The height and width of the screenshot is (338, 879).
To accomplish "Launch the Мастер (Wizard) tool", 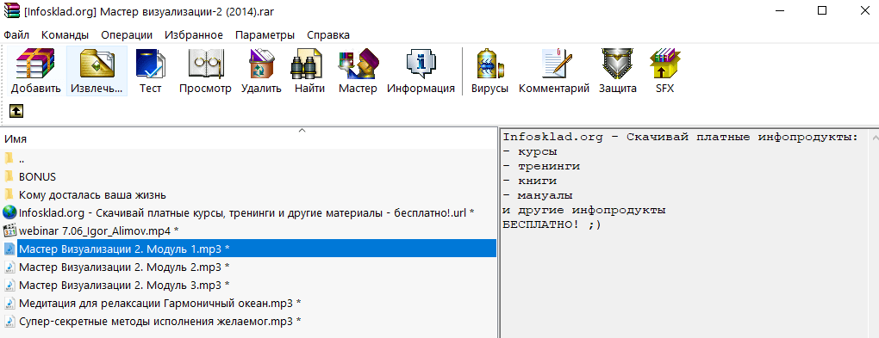I will (x=358, y=64).
